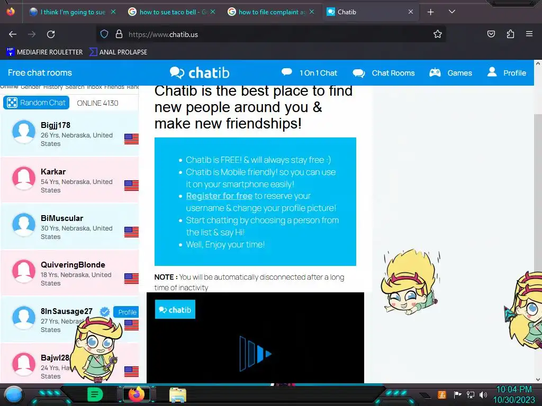Viewport: 542px width, 406px height.
Task: Expand the list all tabs chevron
Action: point(452,12)
